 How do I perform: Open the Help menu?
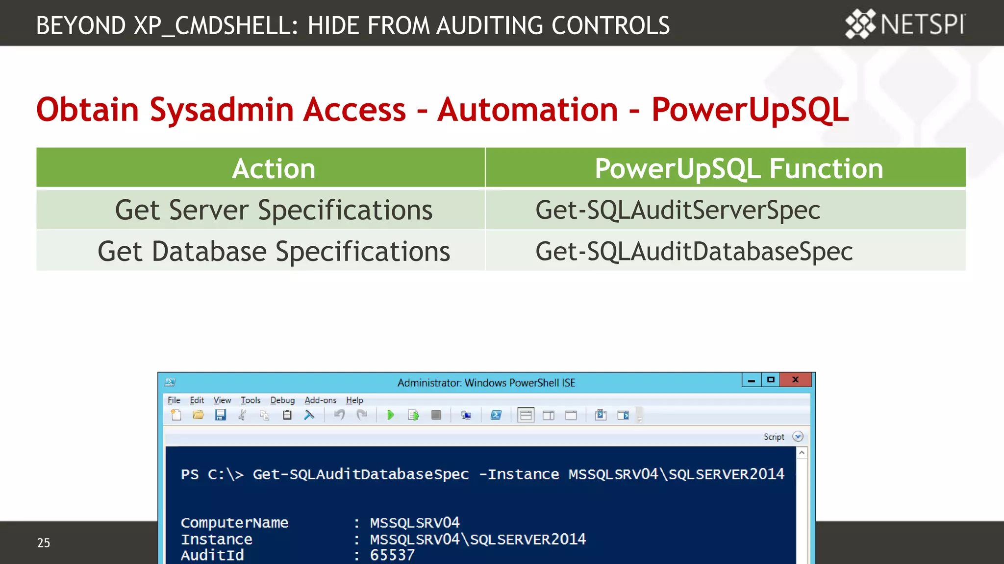pos(354,400)
